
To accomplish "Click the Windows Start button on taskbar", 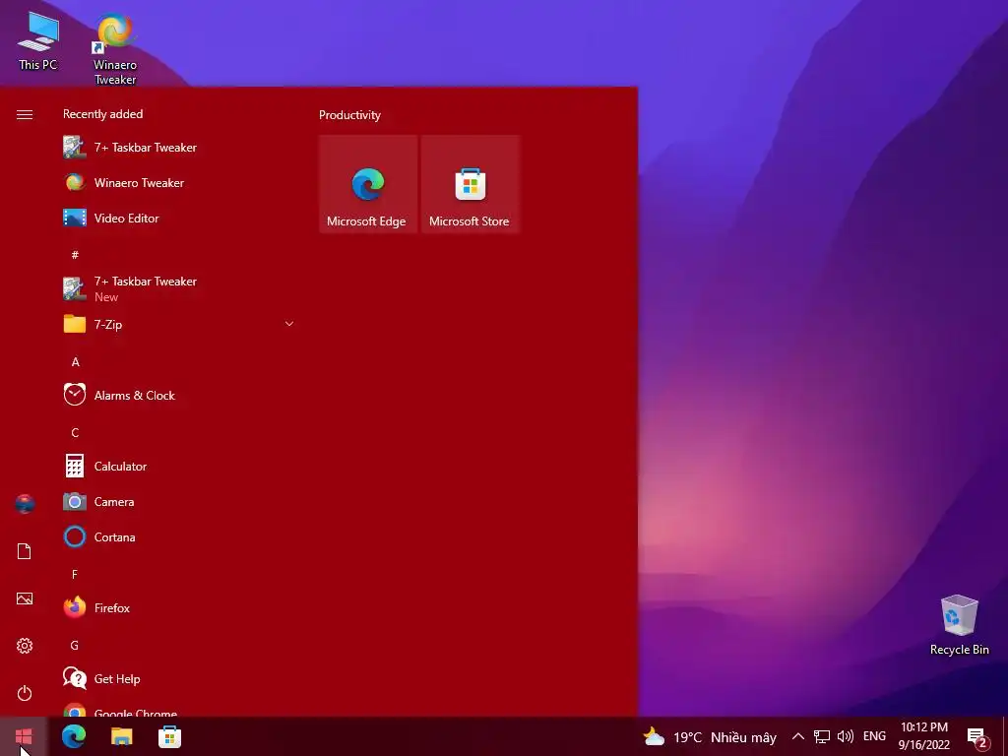I will pos(24,736).
